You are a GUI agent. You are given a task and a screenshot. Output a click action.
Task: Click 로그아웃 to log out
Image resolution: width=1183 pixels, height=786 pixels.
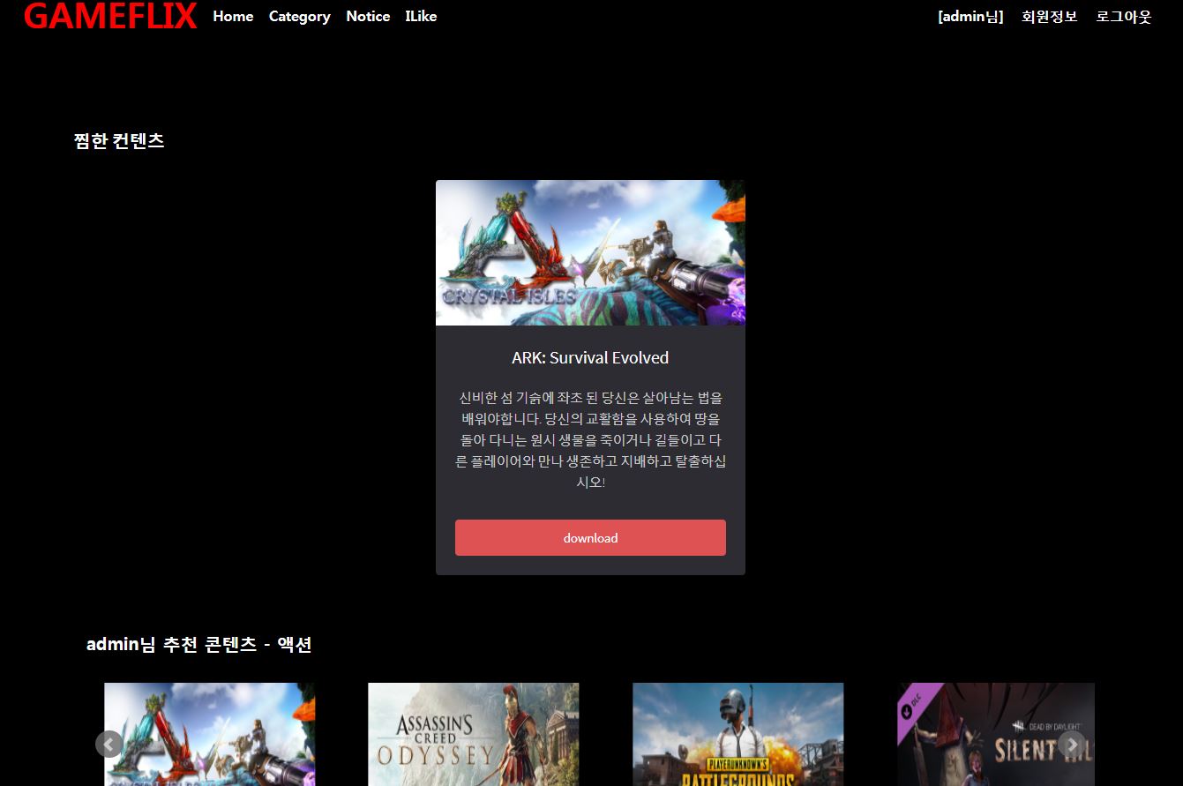tap(1124, 17)
